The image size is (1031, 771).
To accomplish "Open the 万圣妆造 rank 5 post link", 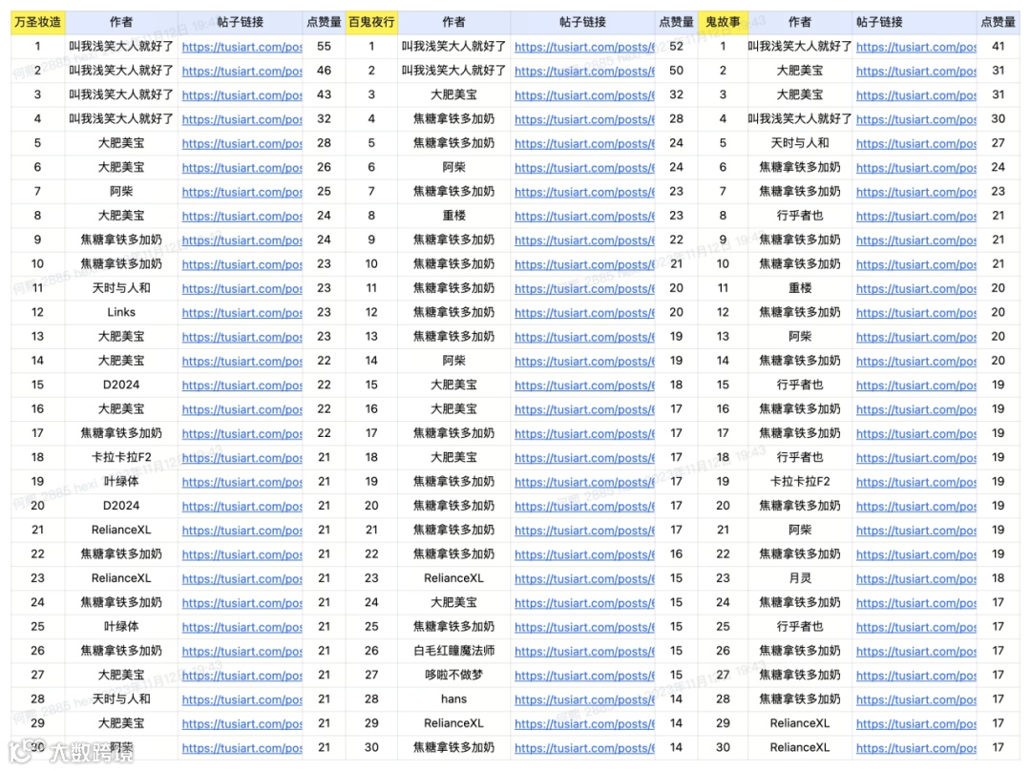I will click(242, 143).
